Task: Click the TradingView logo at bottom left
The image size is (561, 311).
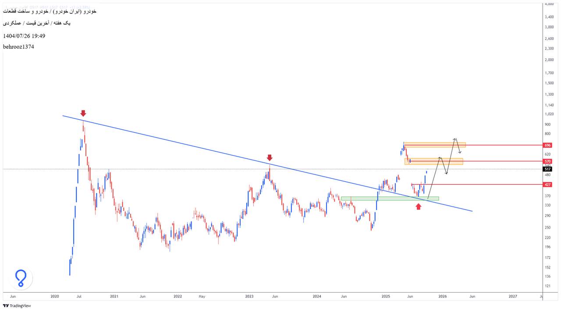Action: pyautogui.click(x=17, y=306)
